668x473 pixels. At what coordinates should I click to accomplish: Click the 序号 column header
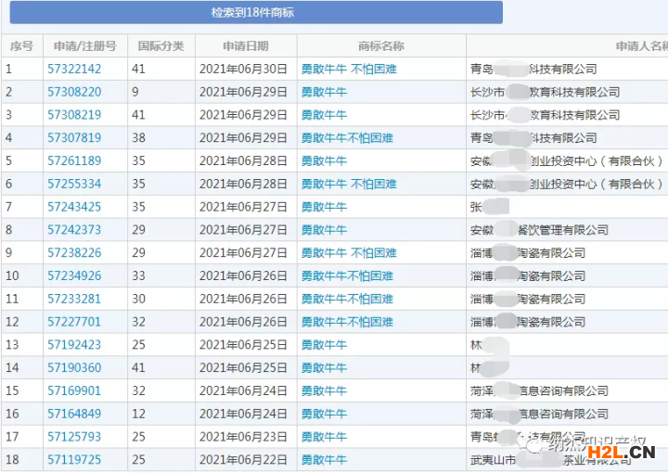[x=21, y=46]
